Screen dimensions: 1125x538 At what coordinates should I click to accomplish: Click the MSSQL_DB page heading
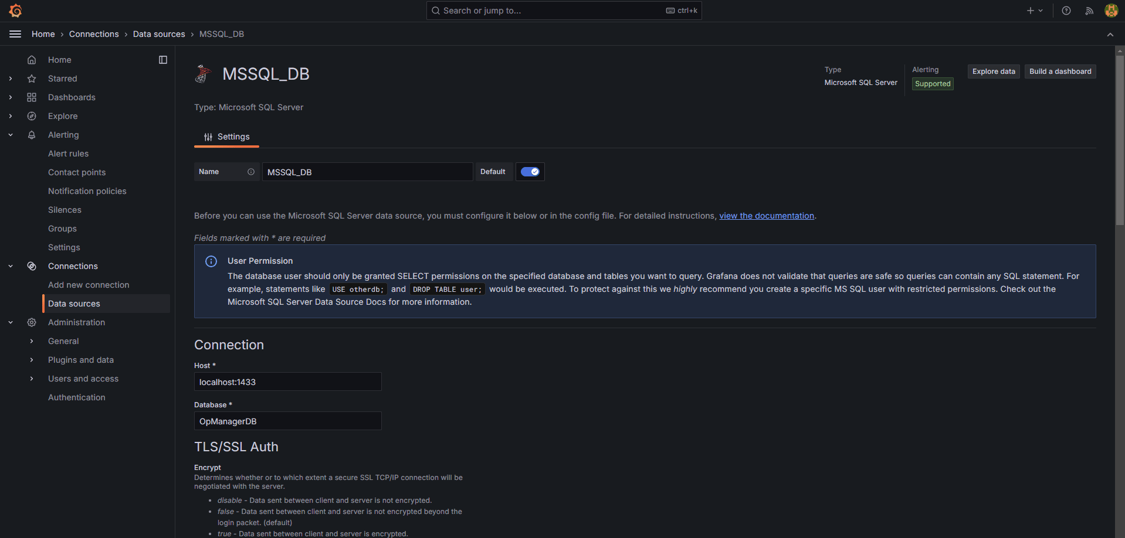(266, 74)
